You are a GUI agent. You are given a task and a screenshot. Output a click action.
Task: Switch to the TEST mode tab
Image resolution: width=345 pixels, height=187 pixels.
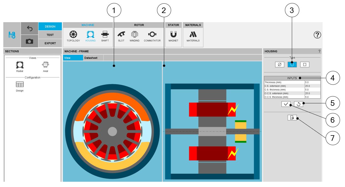click(x=50, y=35)
